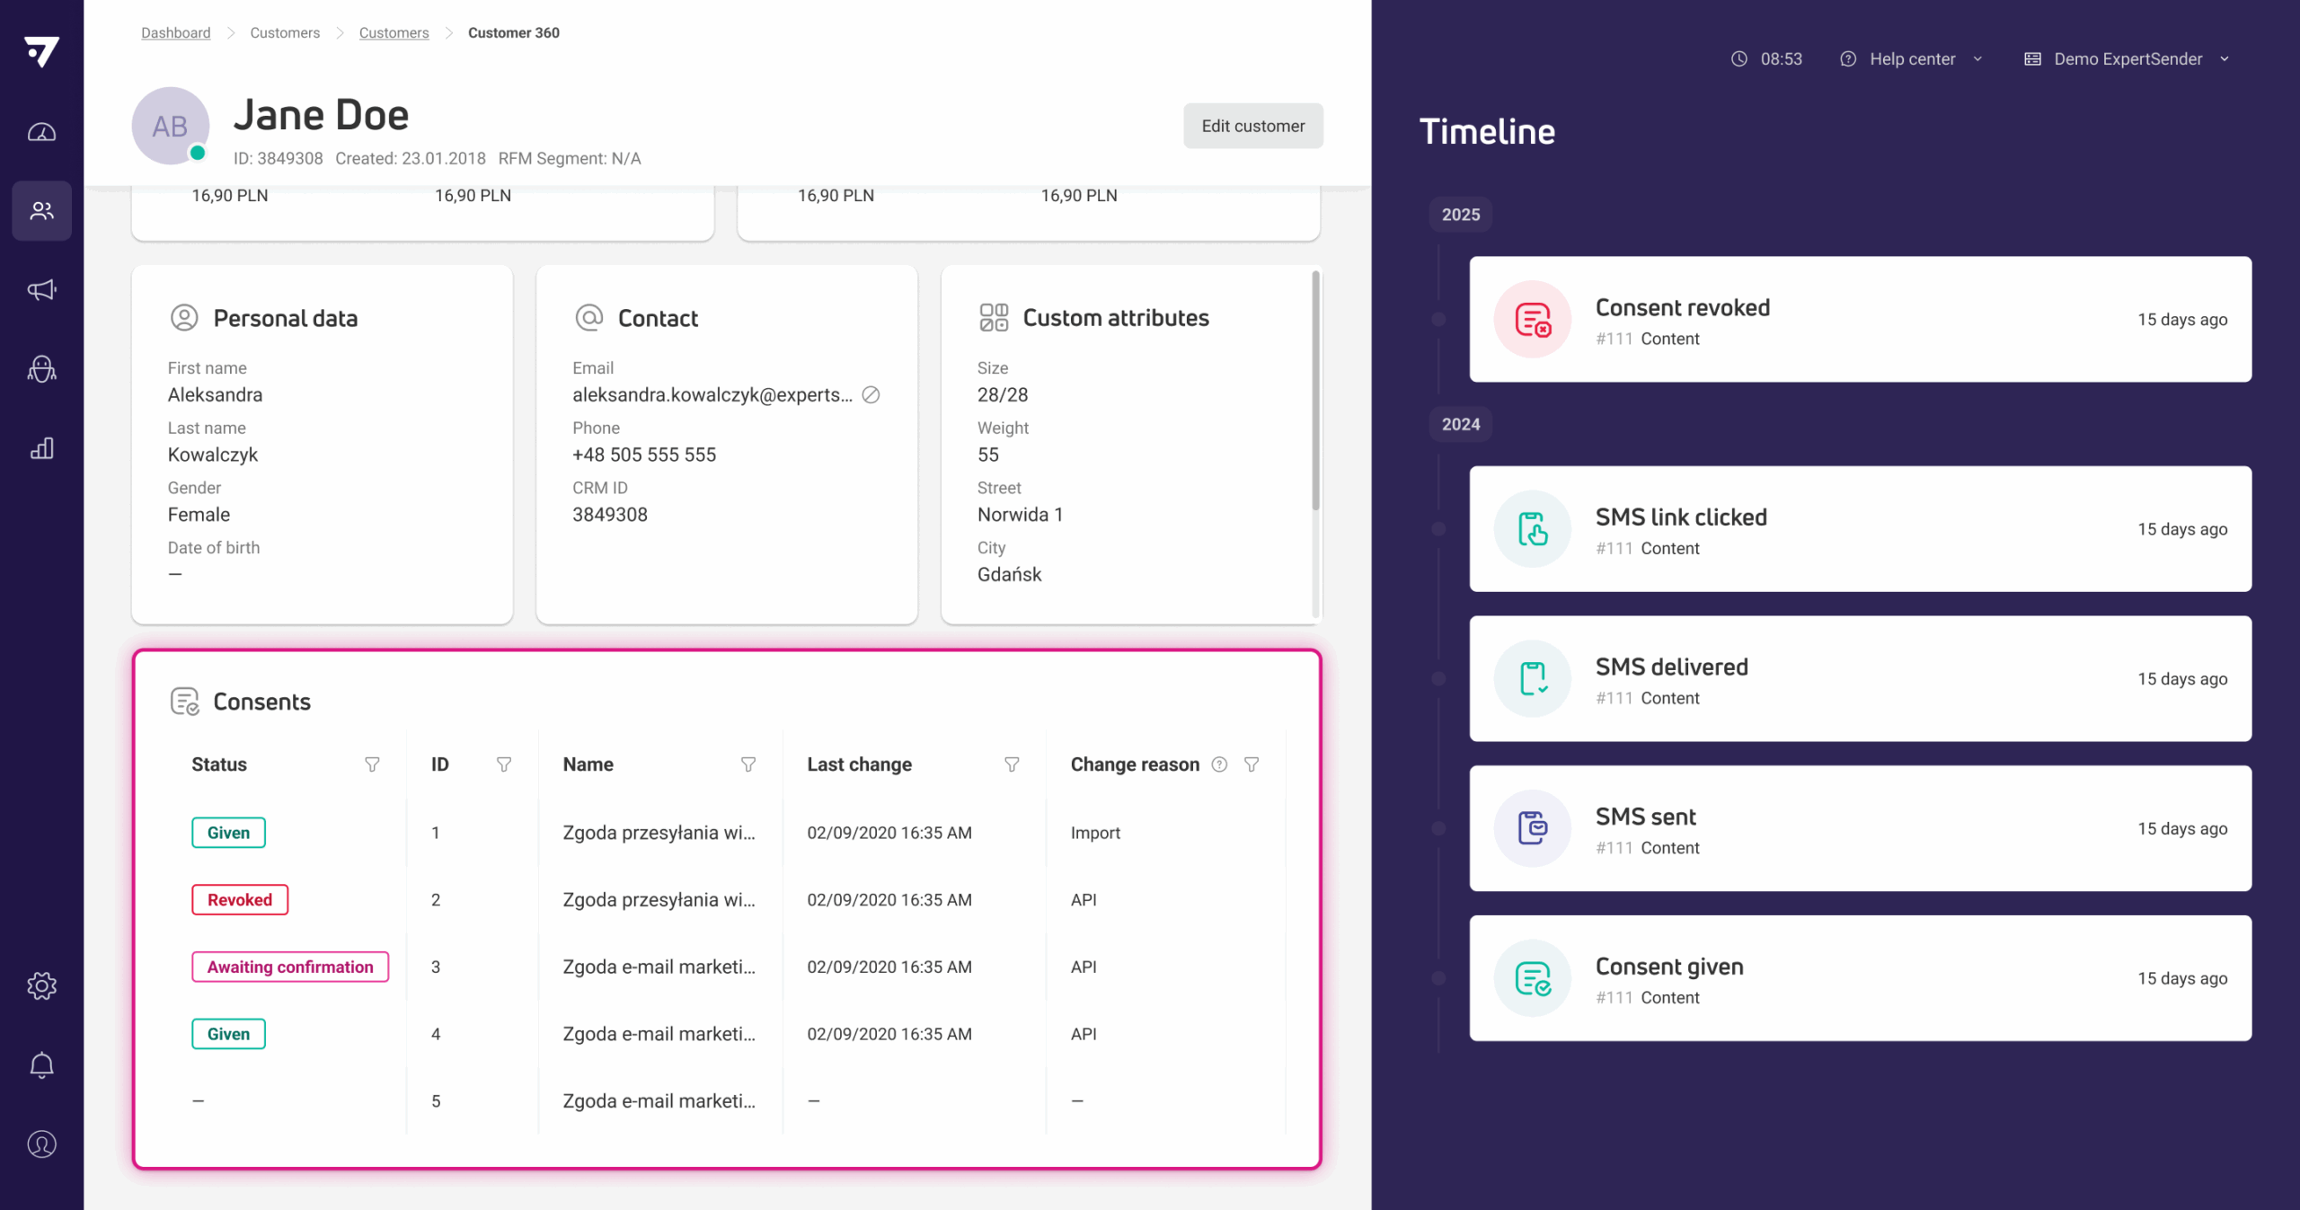The width and height of the screenshot is (2300, 1210).
Task: Open filter for Last change column
Action: point(1012,764)
